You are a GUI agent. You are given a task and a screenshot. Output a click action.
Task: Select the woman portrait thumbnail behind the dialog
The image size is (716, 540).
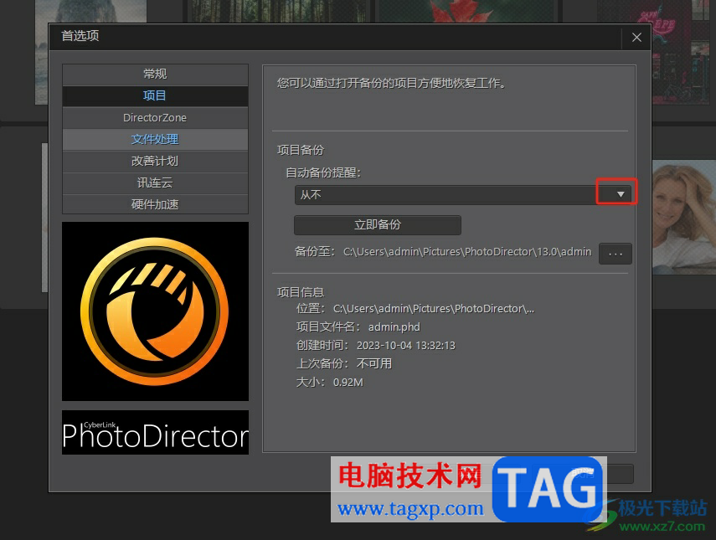[x=683, y=217]
